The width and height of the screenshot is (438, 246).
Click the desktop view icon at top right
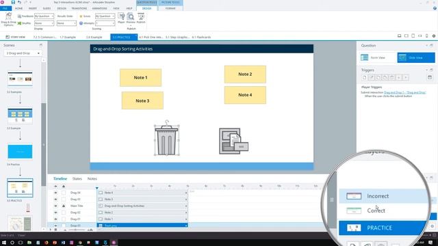click(400, 36)
